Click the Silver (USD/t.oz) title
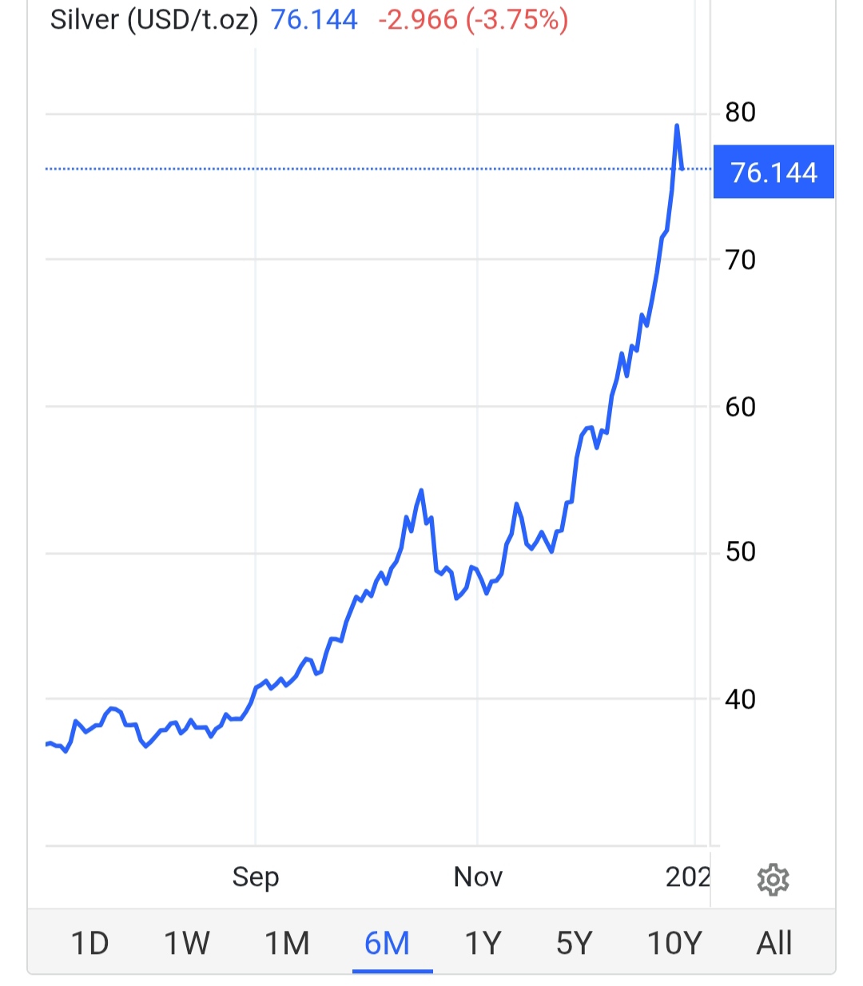The image size is (863, 986). [154, 20]
